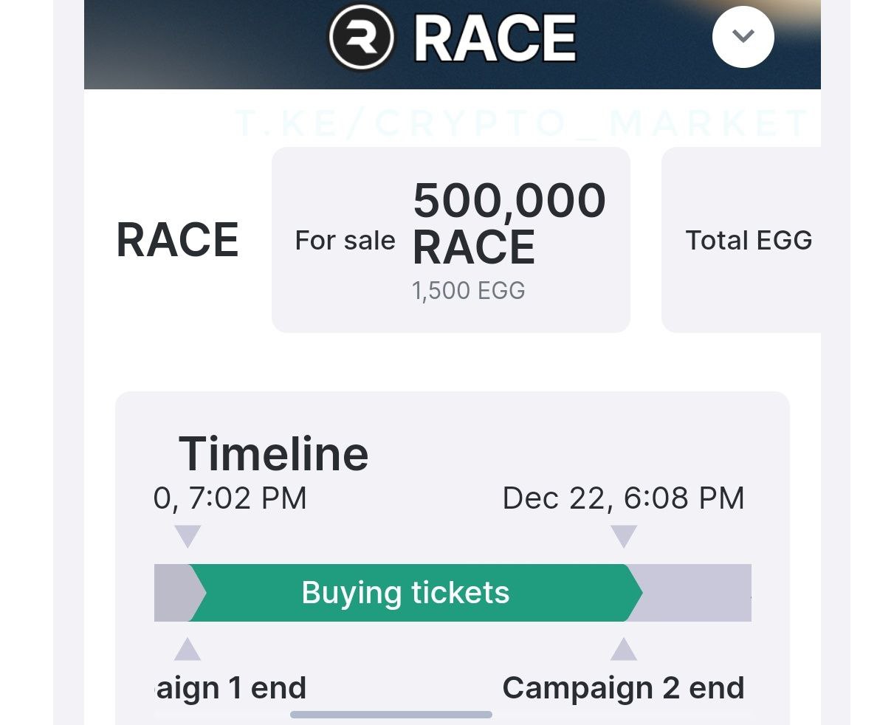Click the up marker above Campaign 1 end

188,649
